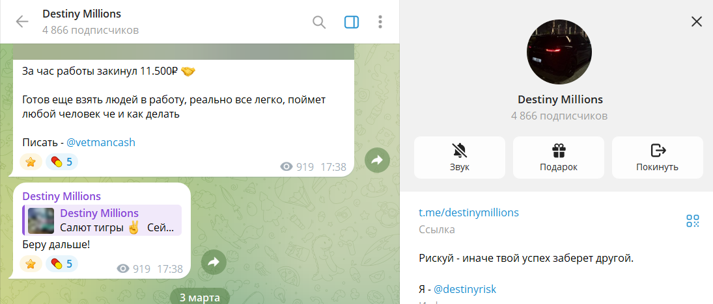The height and width of the screenshot is (304, 713).
Task: Click the @vetmancash mention link
Action: (101, 142)
